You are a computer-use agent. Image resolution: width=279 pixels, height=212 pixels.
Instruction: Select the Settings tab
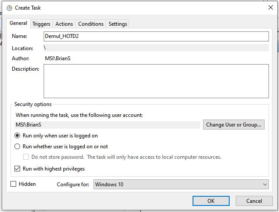(118, 24)
